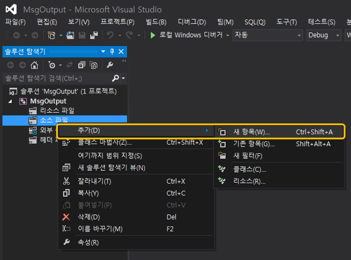Open the 편집(E) menu

[47, 22]
